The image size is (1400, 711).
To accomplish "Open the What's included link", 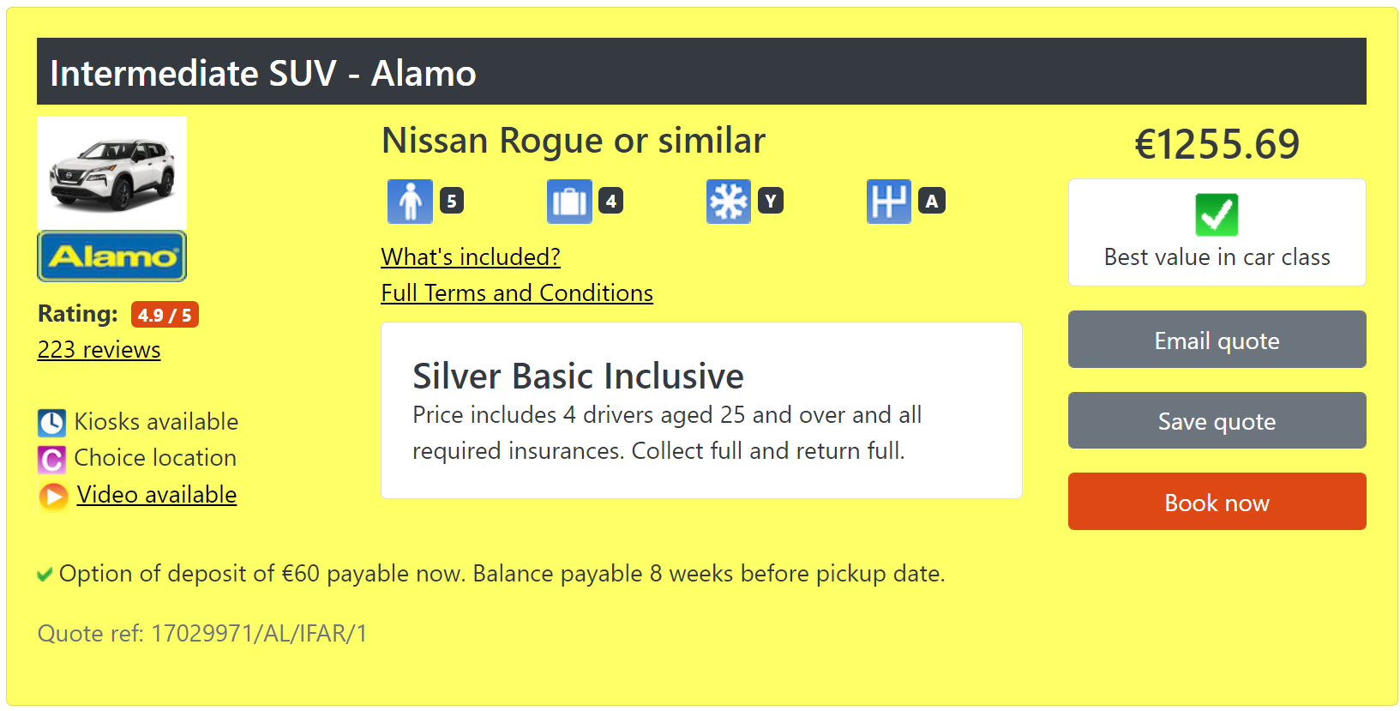I will pos(471,257).
